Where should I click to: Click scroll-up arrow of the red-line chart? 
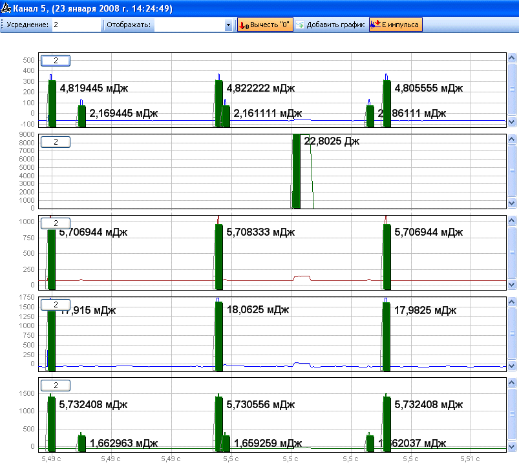[512, 221]
